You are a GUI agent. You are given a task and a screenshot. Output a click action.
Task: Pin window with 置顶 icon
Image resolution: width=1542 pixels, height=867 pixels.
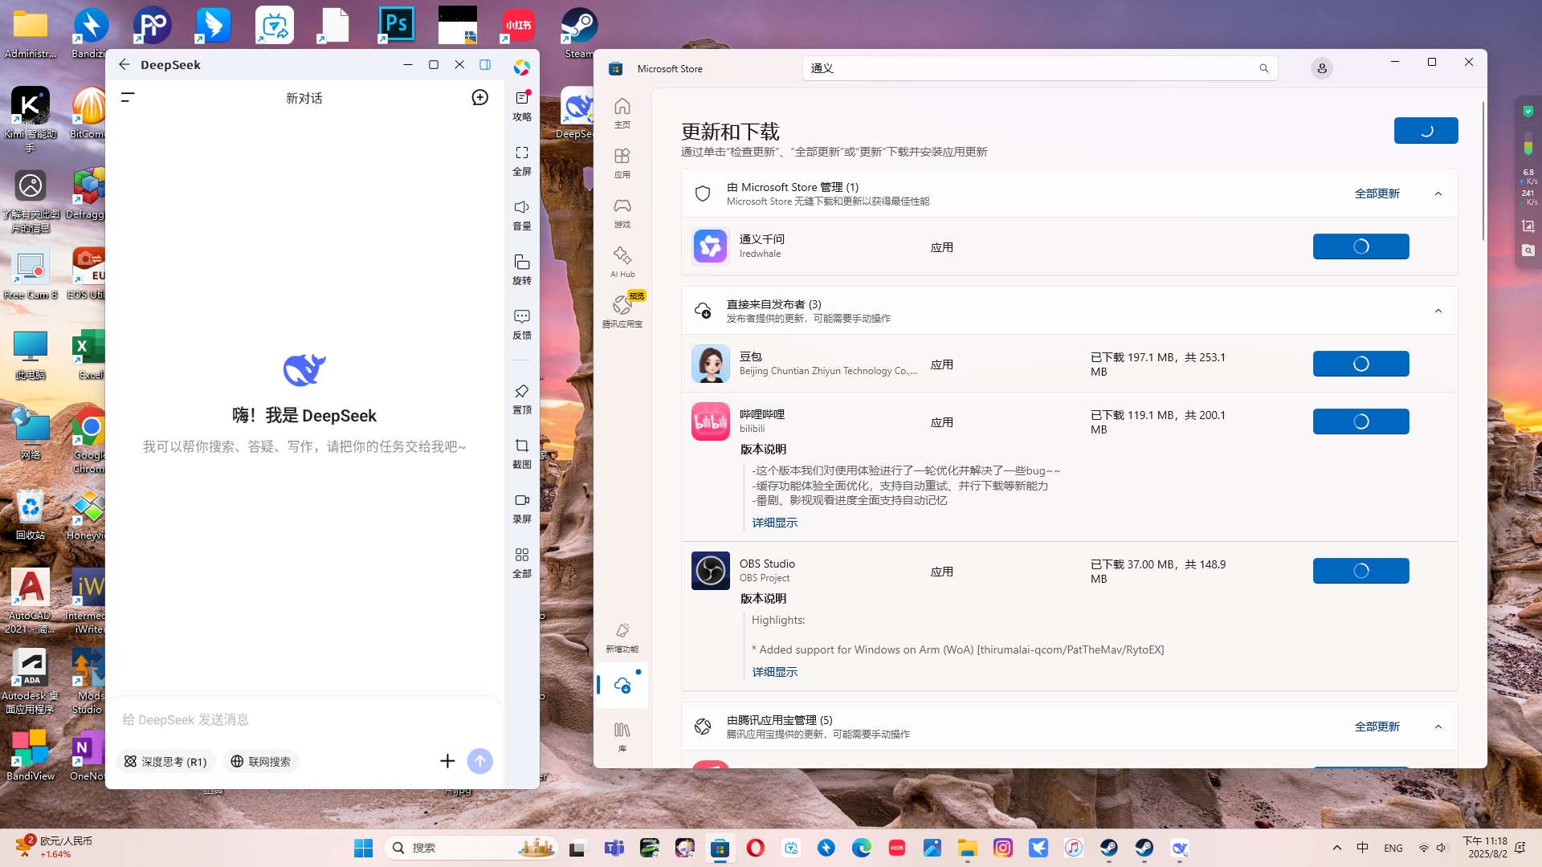522,398
